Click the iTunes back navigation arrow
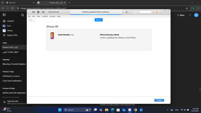The width and height of the screenshot is (201, 113). point(30,20)
